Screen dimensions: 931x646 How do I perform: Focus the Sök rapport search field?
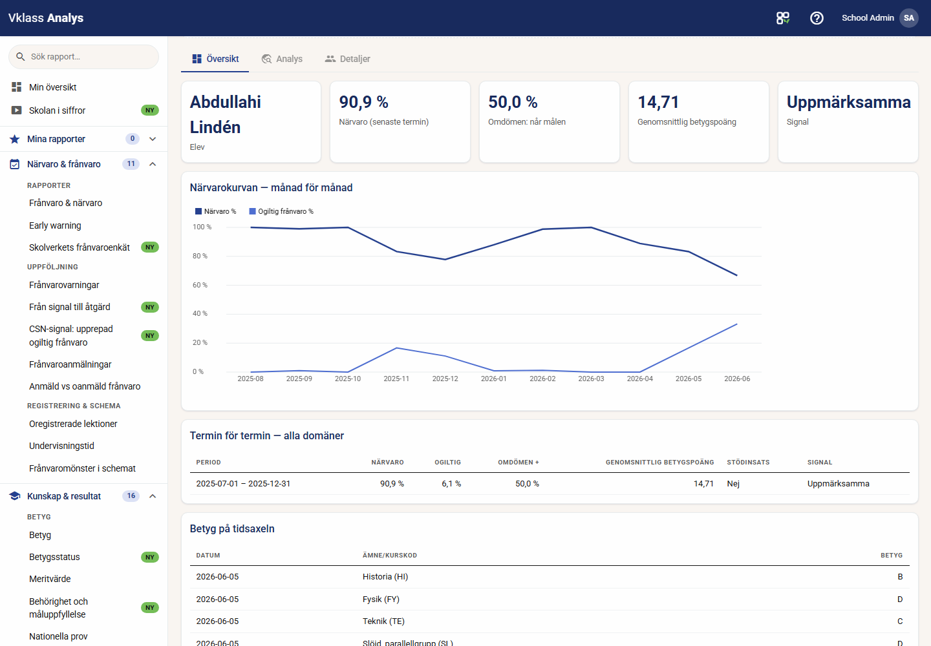click(83, 57)
